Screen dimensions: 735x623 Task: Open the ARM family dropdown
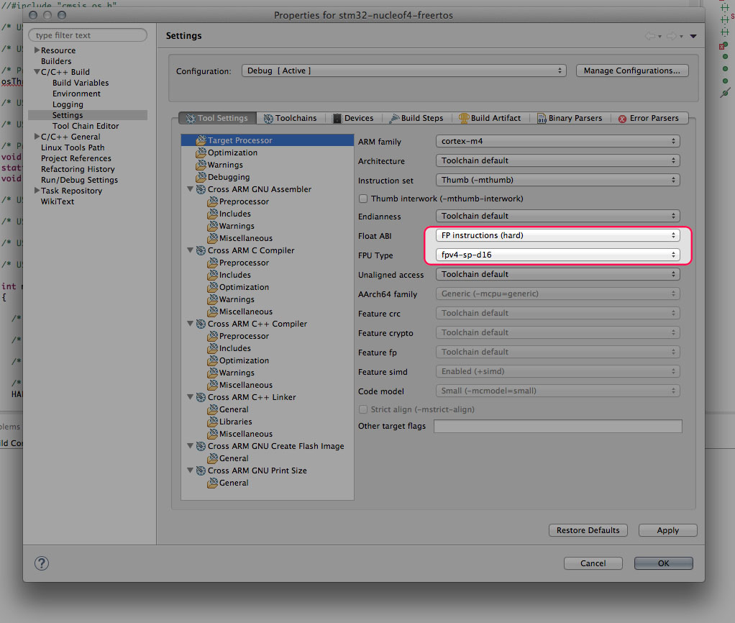(558, 141)
